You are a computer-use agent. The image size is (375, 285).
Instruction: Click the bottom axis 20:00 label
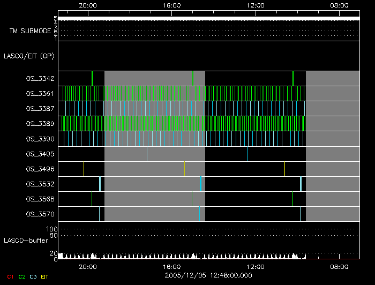[88, 267]
